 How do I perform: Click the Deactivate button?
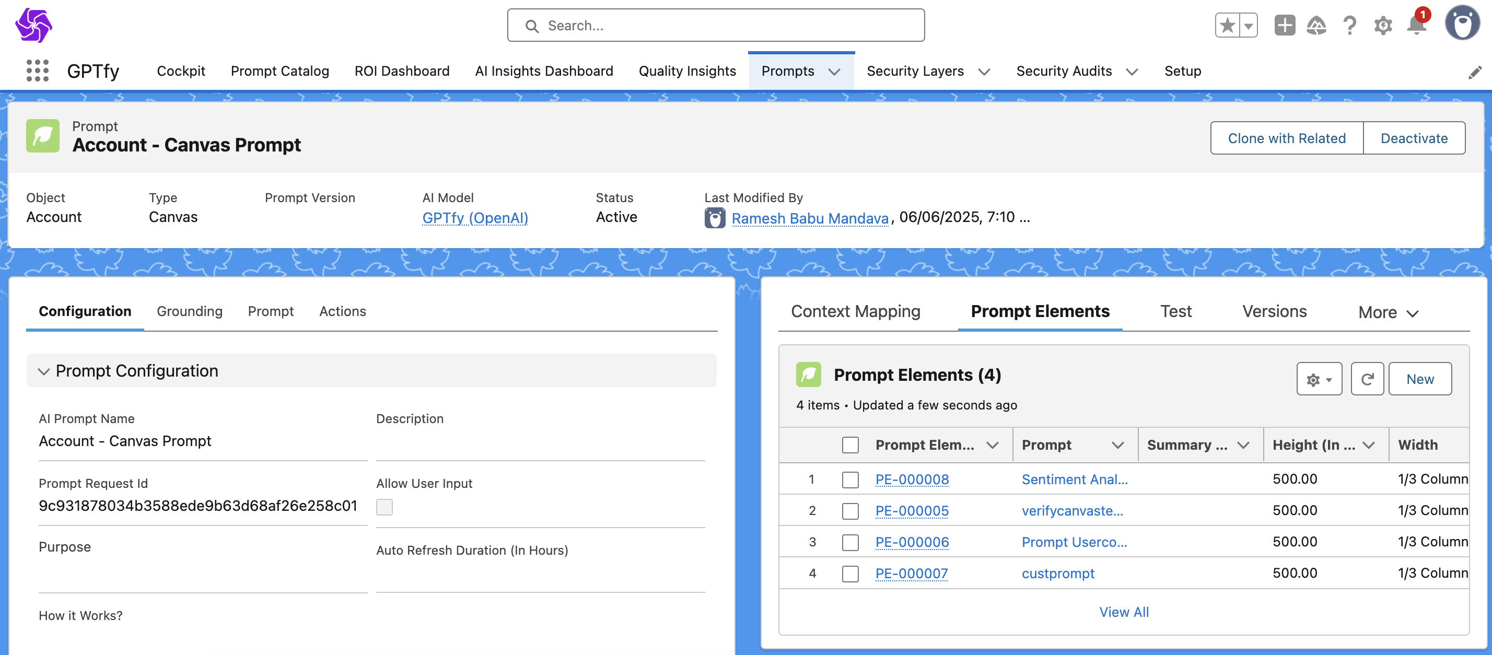click(x=1414, y=138)
